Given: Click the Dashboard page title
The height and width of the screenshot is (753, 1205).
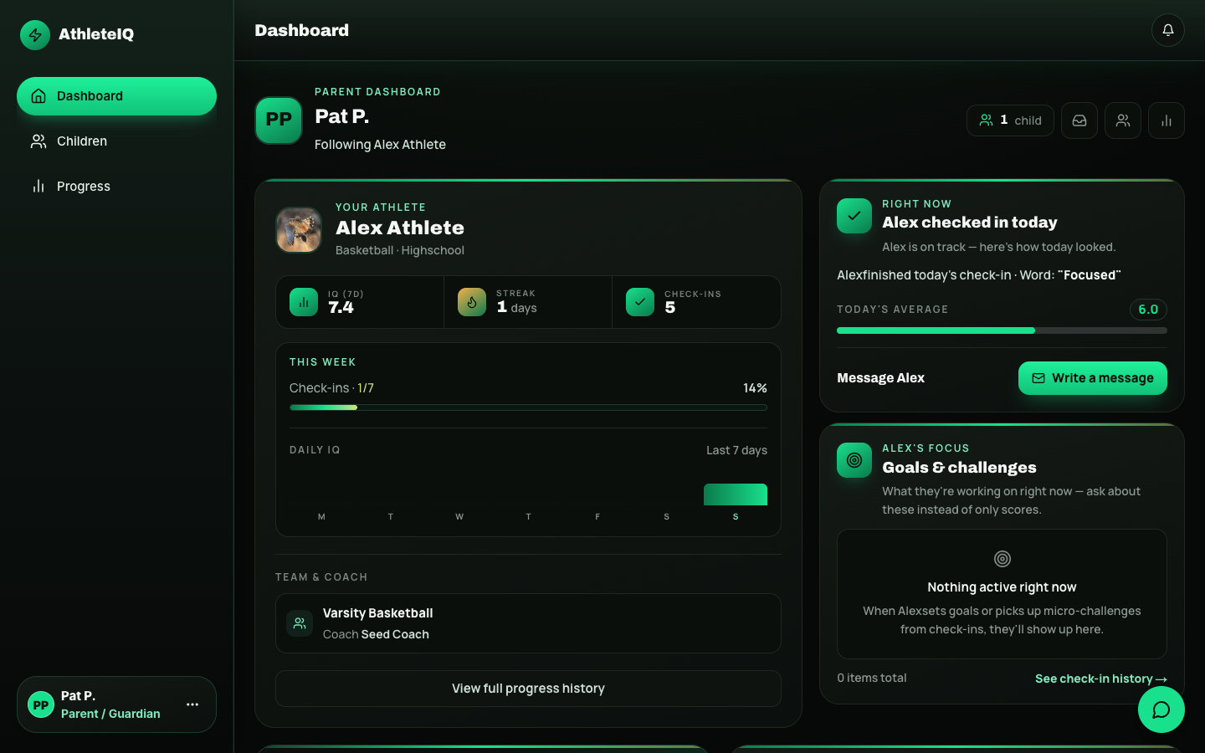Looking at the screenshot, I should pos(301,30).
